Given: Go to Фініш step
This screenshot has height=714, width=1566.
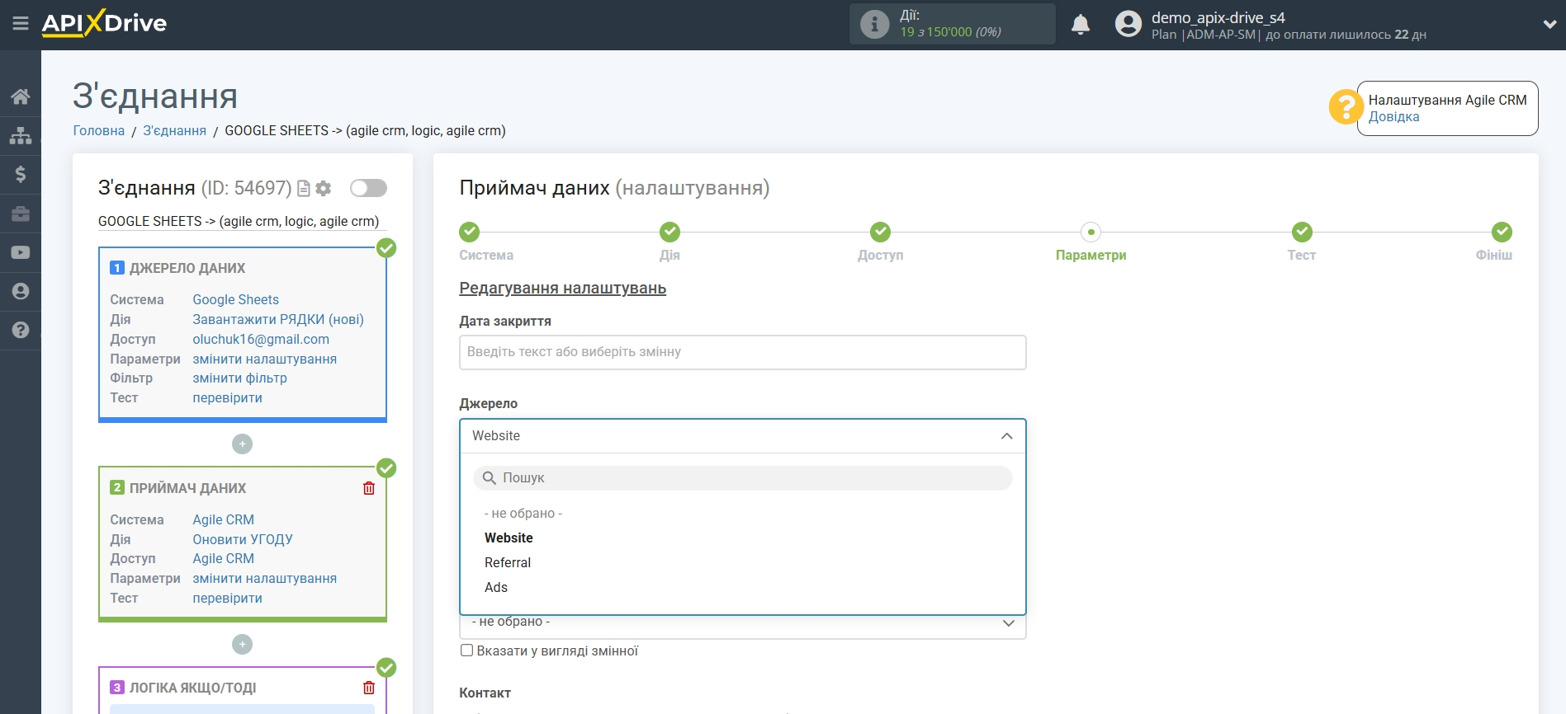Looking at the screenshot, I should click(1502, 233).
